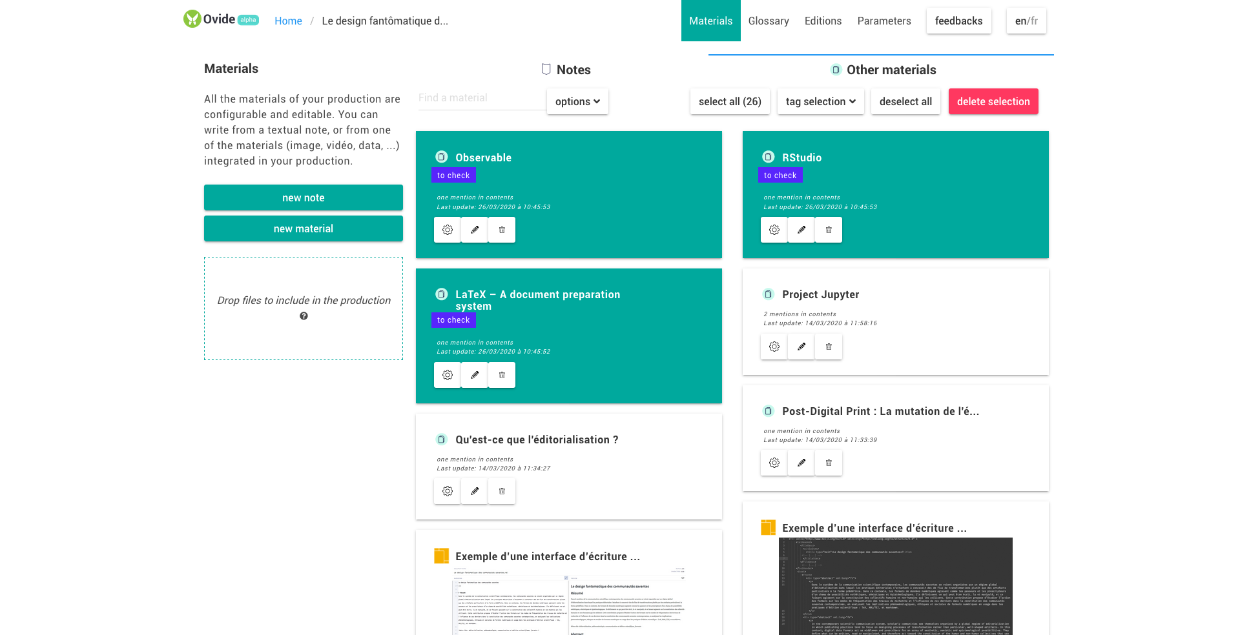
Task: Go to Home breadcrumb link
Action: 288,21
